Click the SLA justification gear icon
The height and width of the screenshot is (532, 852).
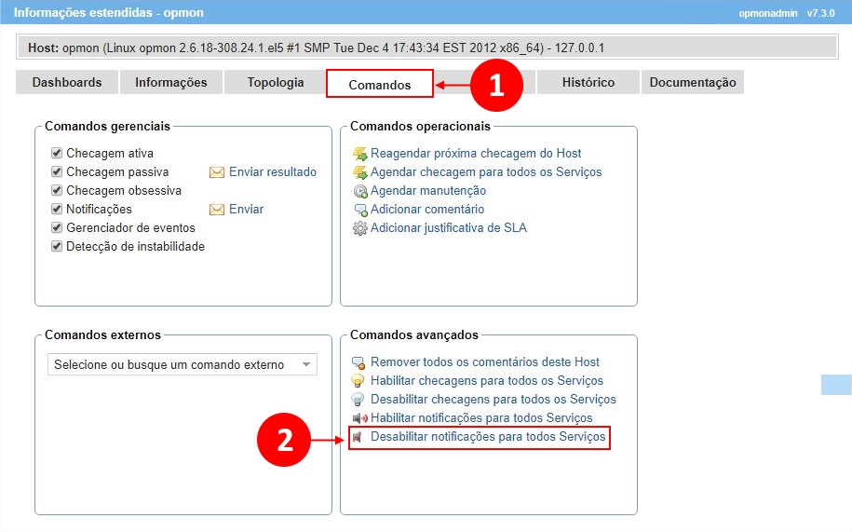tap(360, 228)
